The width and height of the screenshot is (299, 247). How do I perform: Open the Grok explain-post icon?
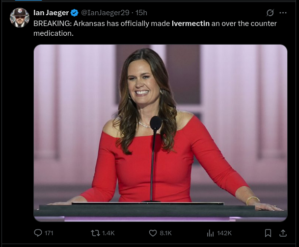[x=270, y=13]
